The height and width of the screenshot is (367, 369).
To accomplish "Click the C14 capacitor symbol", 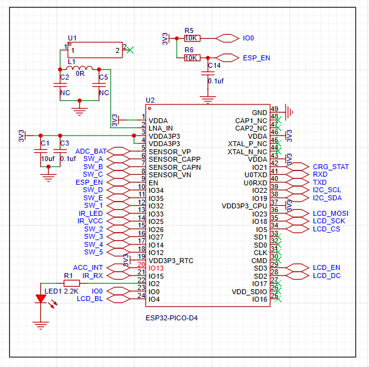I will pyautogui.click(x=208, y=73).
